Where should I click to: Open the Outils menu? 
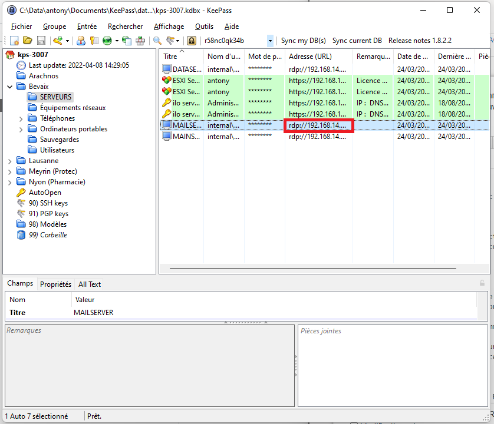[204, 26]
